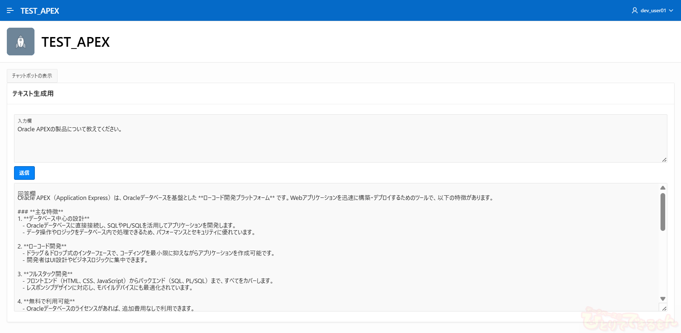The width and height of the screenshot is (681, 333).
Task: Click the answer box scroll-down arrow
Action: coord(663,299)
